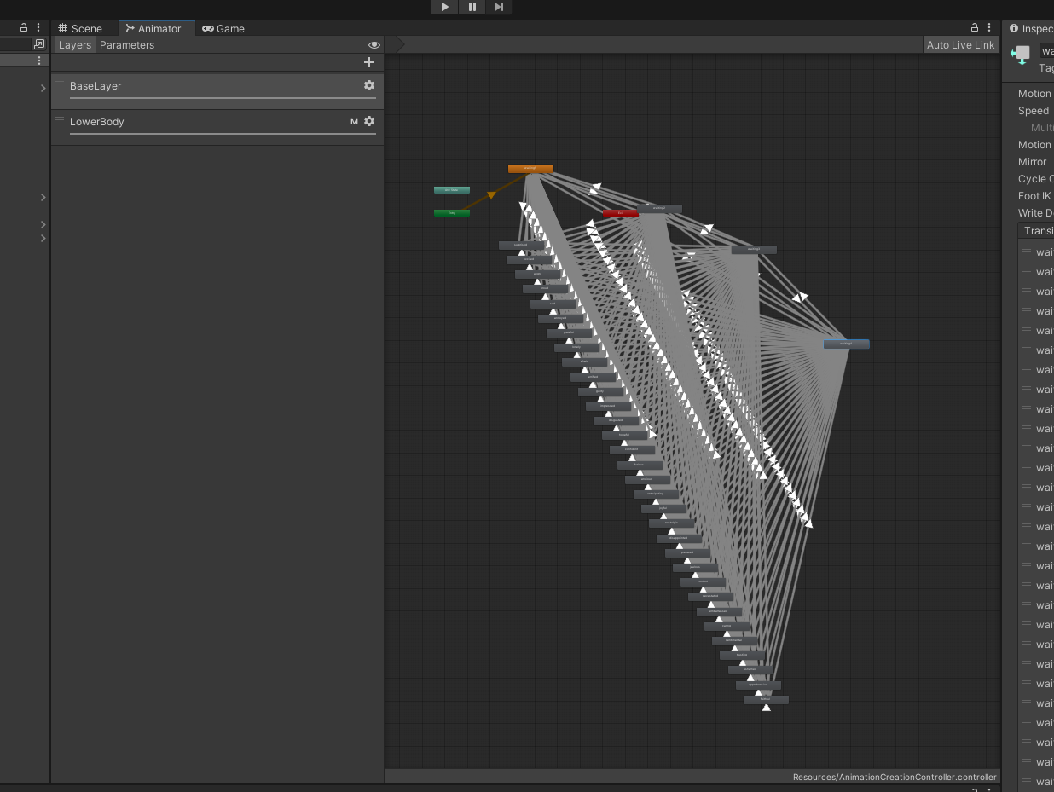Select the proud state node
1054x792 pixels.
pos(545,288)
